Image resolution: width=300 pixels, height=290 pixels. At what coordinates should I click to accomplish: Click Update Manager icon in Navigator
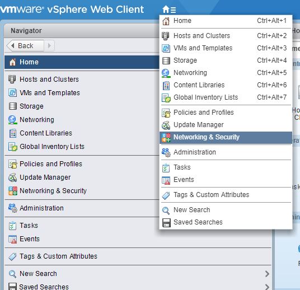pos(13,177)
